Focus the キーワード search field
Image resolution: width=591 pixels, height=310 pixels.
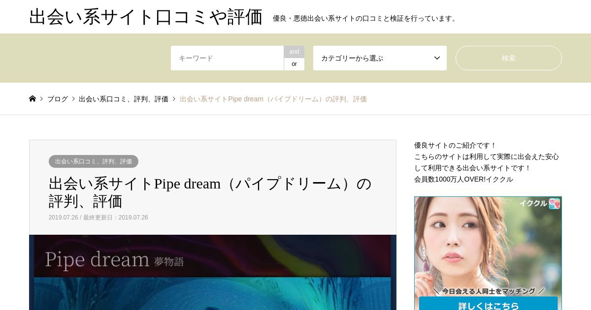[x=227, y=58]
